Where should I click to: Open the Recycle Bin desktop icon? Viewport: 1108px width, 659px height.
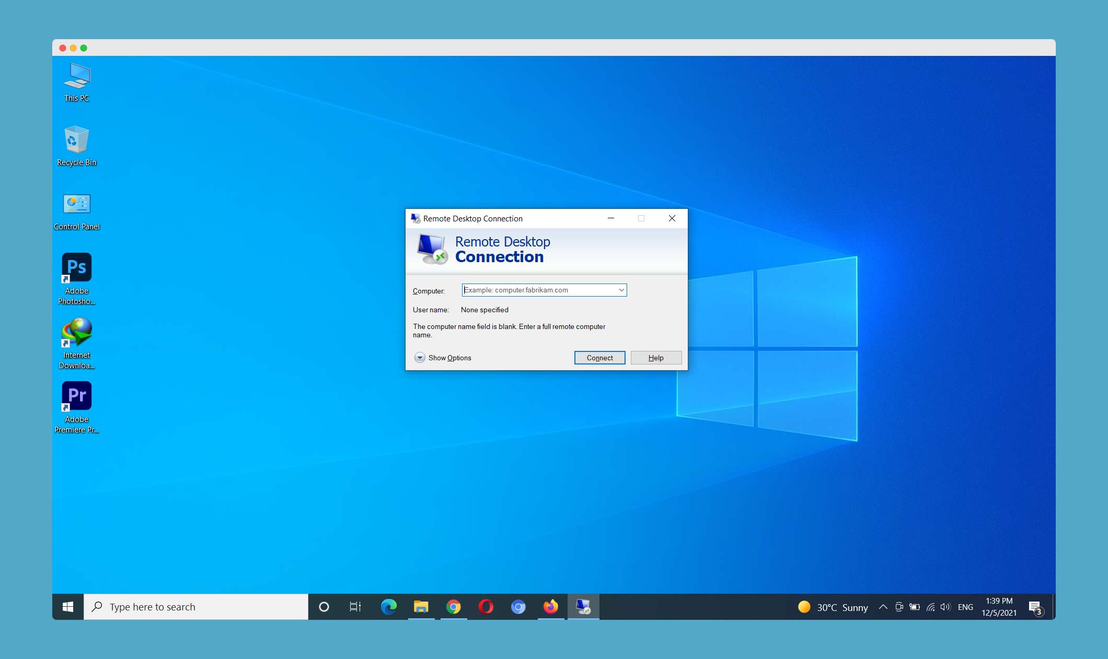[77, 146]
